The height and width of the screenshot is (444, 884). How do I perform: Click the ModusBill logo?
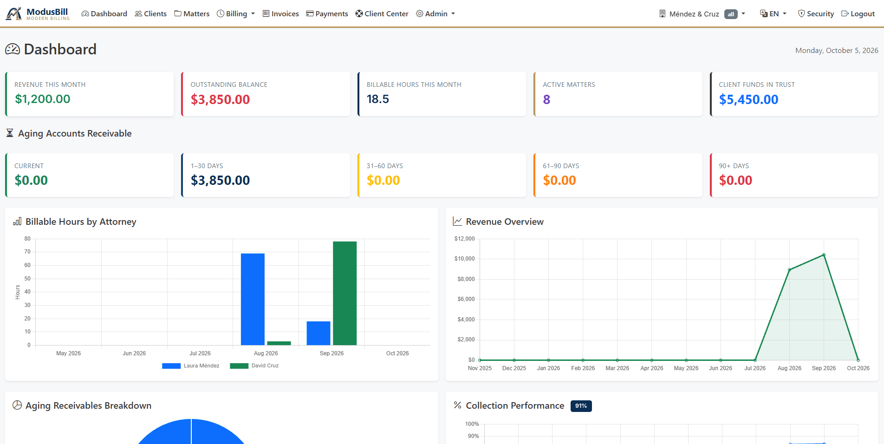(38, 13)
